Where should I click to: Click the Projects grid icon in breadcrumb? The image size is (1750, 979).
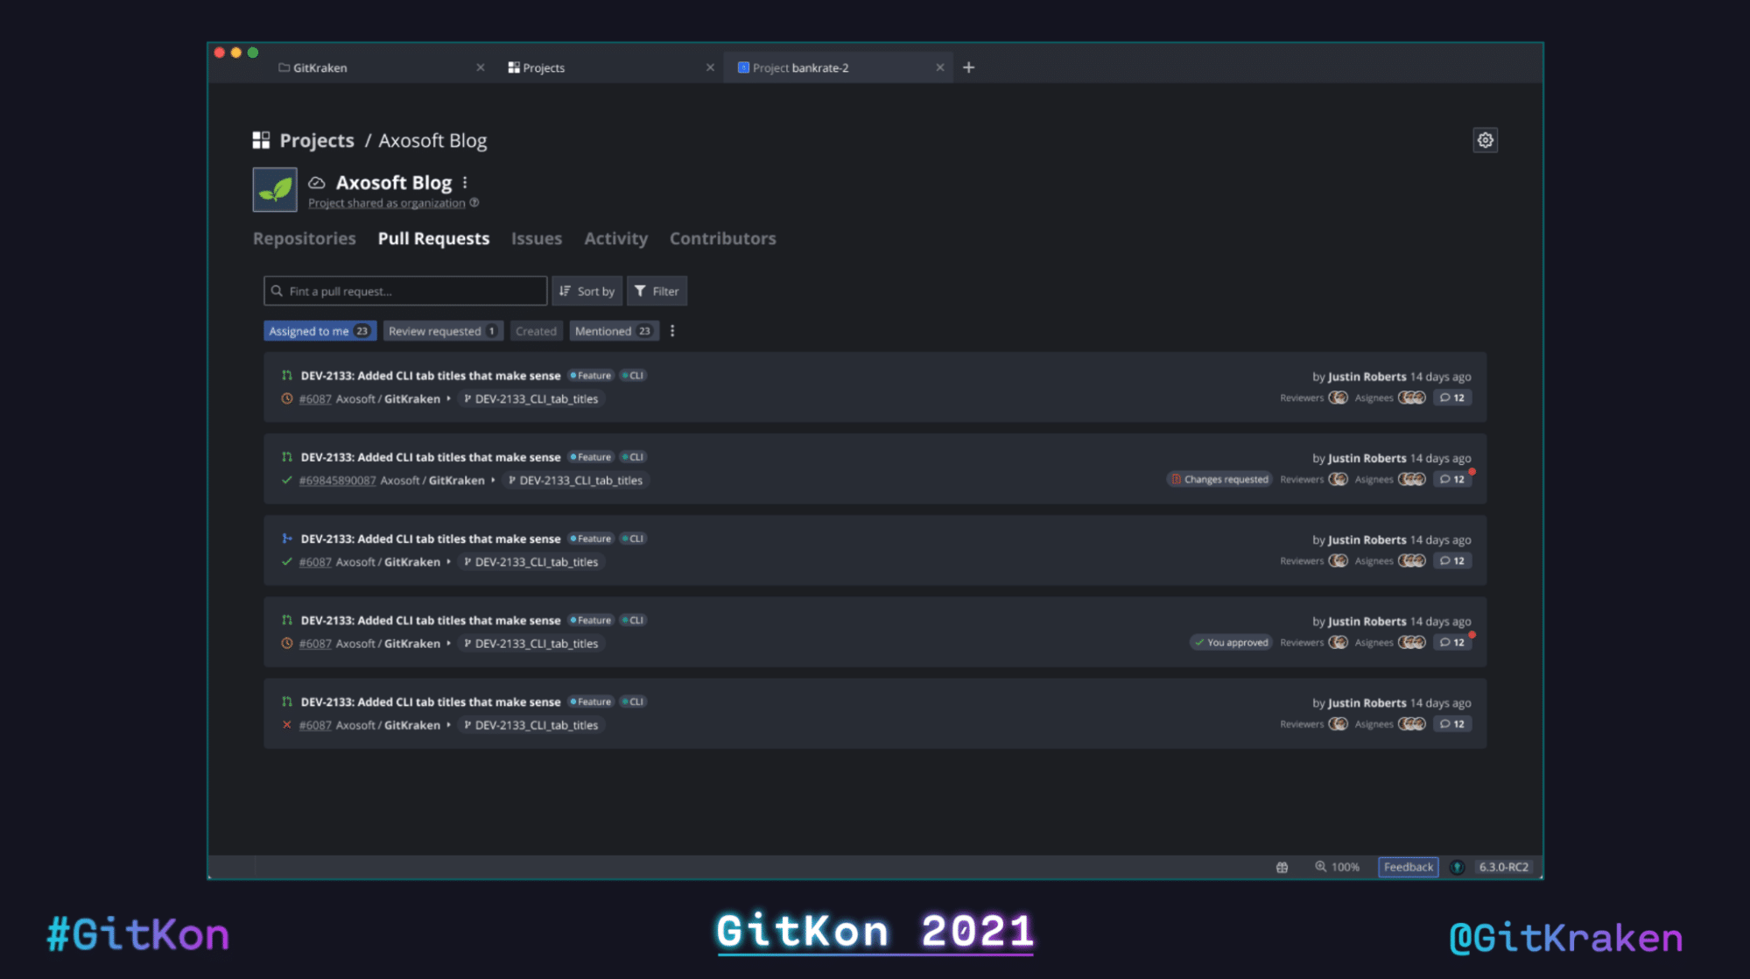point(261,140)
